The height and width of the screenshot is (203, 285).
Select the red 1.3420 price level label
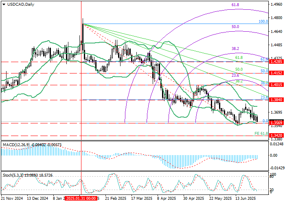[x=276, y=136]
